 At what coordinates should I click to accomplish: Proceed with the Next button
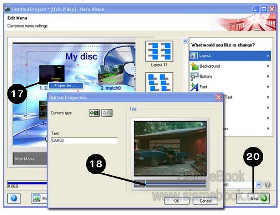pos(253,198)
